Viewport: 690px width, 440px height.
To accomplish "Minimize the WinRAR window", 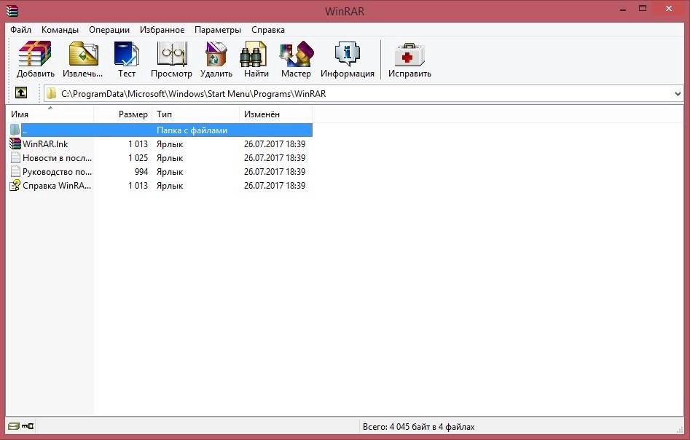I will [x=623, y=9].
